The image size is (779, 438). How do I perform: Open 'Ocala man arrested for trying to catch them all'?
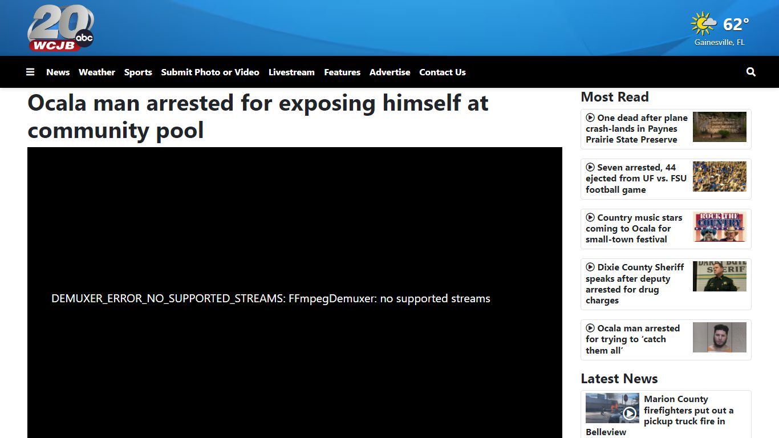tap(633, 339)
